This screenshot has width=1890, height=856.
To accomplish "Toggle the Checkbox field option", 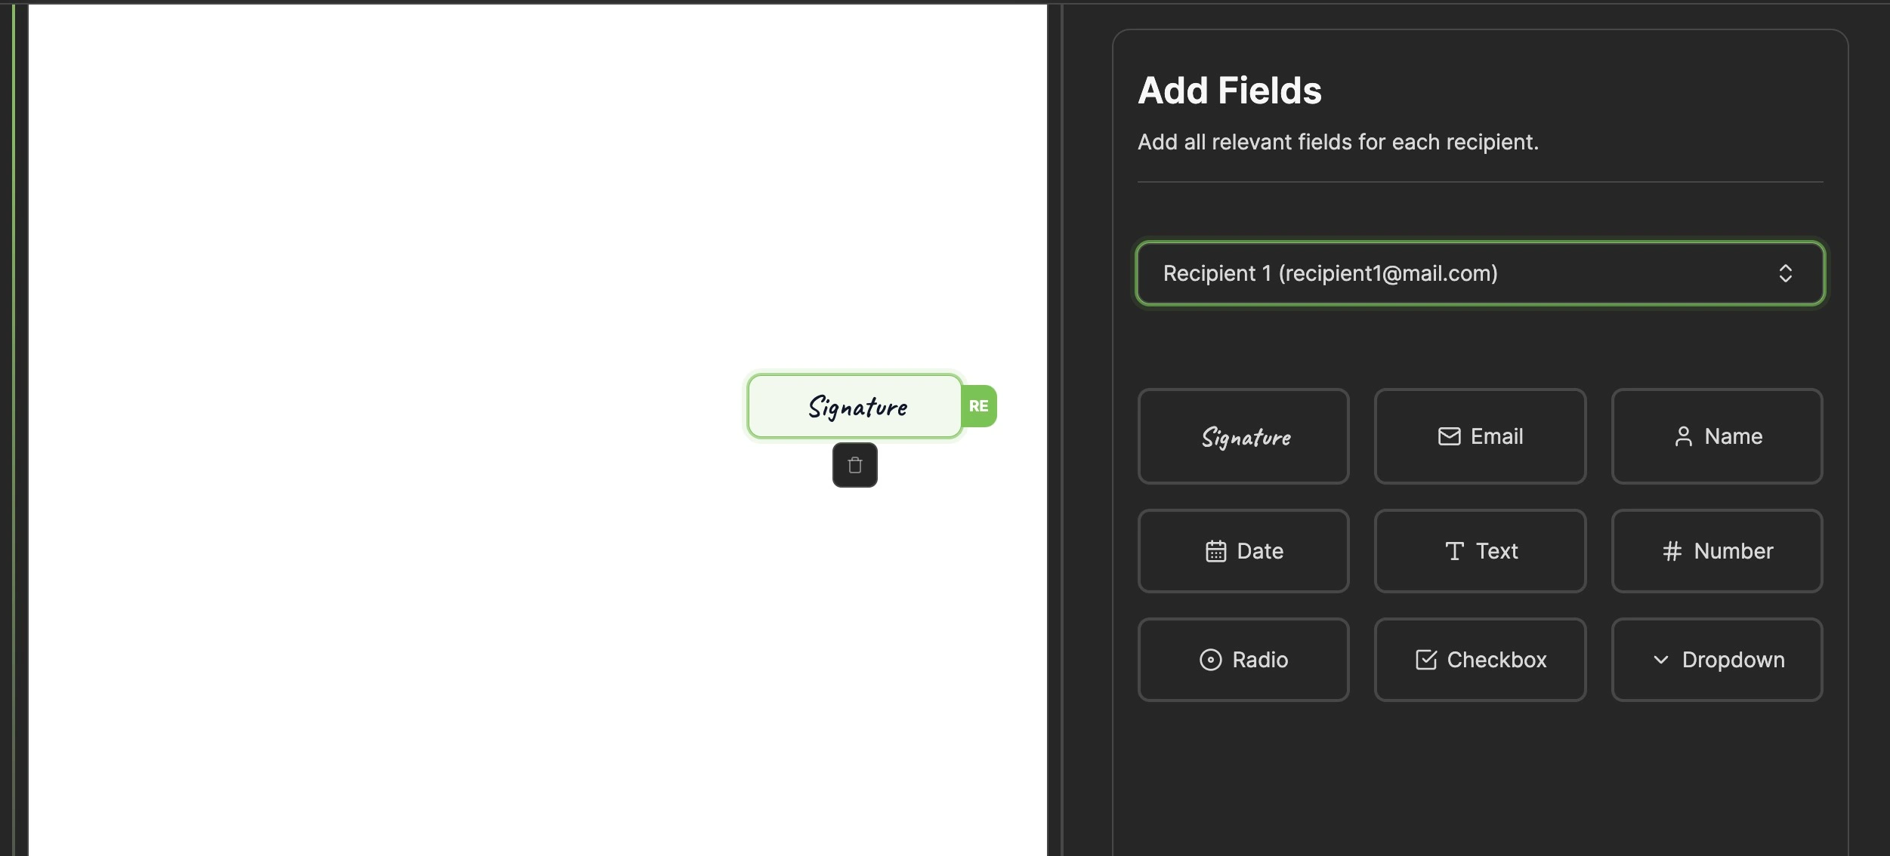I will 1480,660.
